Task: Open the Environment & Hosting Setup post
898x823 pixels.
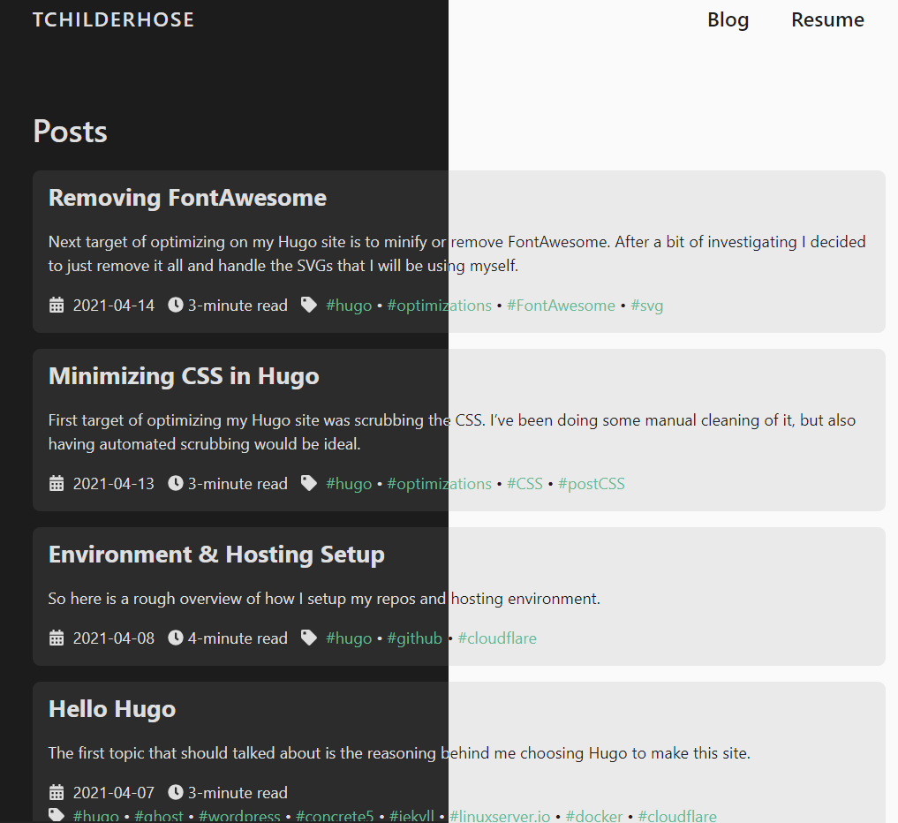Action: point(216,555)
